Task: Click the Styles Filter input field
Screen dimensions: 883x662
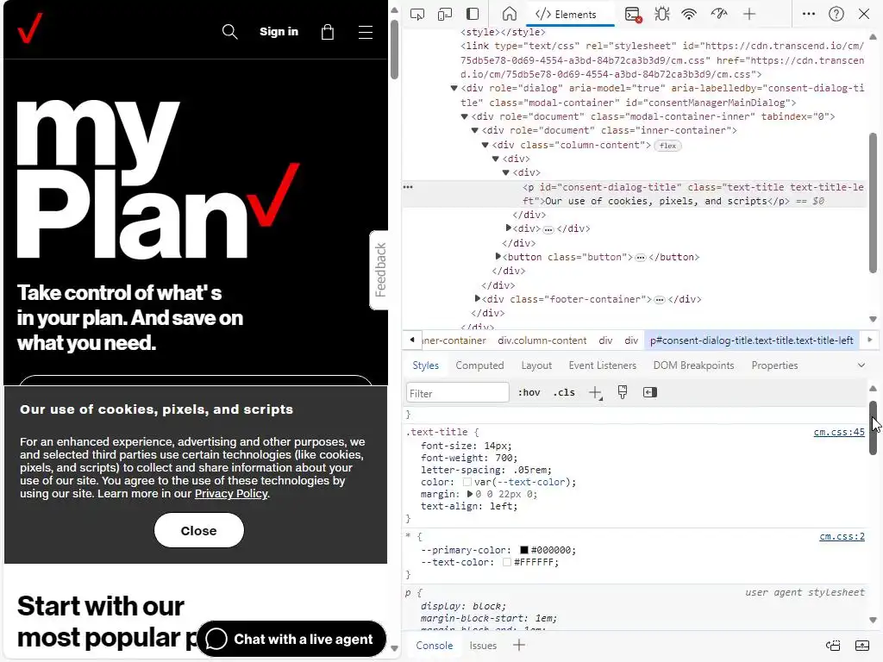Action: click(x=457, y=393)
